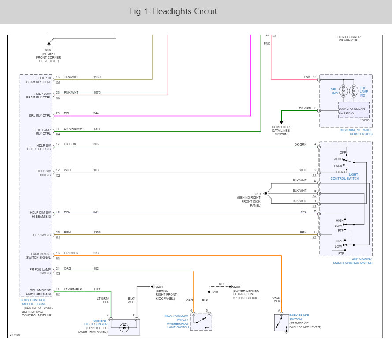Image resolution: width=392 pixels, height=346 pixels.
Task: Click circuit number 192
Action: (96, 269)
